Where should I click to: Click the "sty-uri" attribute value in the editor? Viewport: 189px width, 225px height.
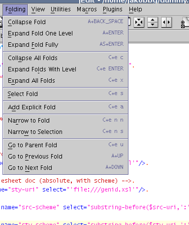pyautogui.click(x=23, y=190)
